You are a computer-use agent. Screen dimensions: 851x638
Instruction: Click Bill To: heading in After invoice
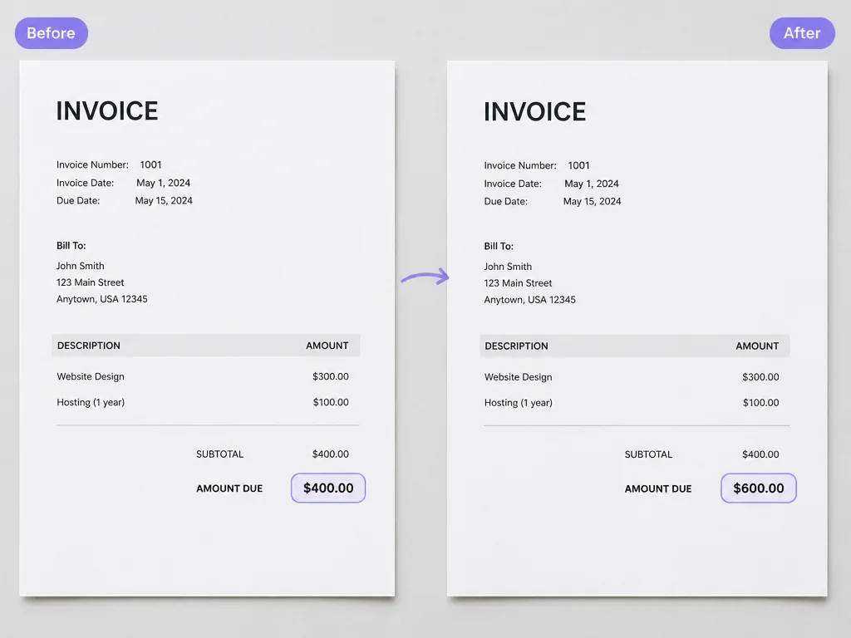click(x=499, y=246)
